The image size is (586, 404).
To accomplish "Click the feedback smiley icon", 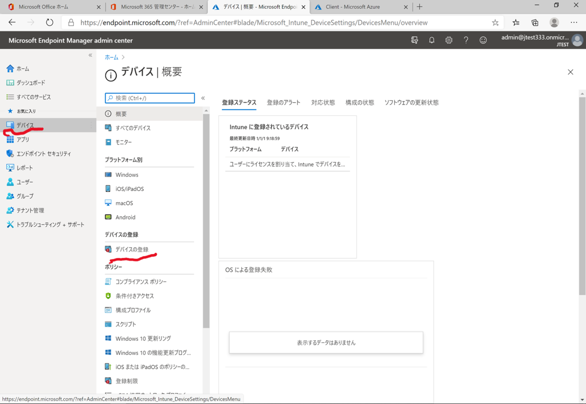I will [x=483, y=41].
